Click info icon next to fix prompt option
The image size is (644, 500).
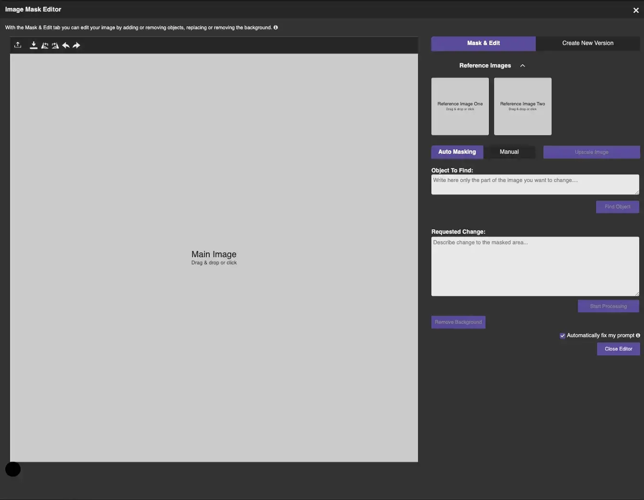[638, 335]
